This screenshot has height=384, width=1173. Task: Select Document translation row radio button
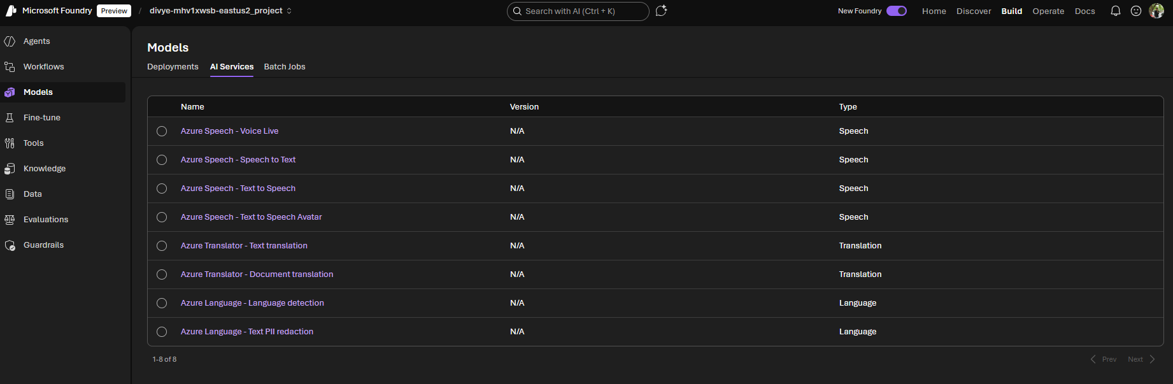pyautogui.click(x=162, y=274)
